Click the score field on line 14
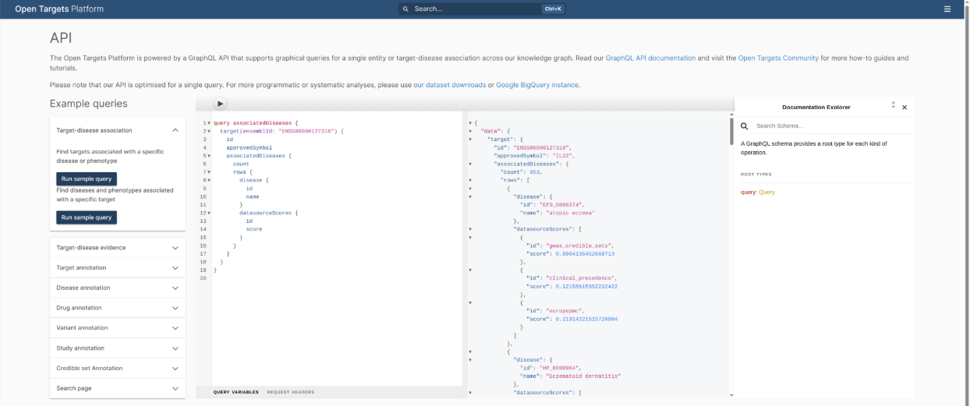The height and width of the screenshot is (413, 970). pyautogui.click(x=254, y=229)
